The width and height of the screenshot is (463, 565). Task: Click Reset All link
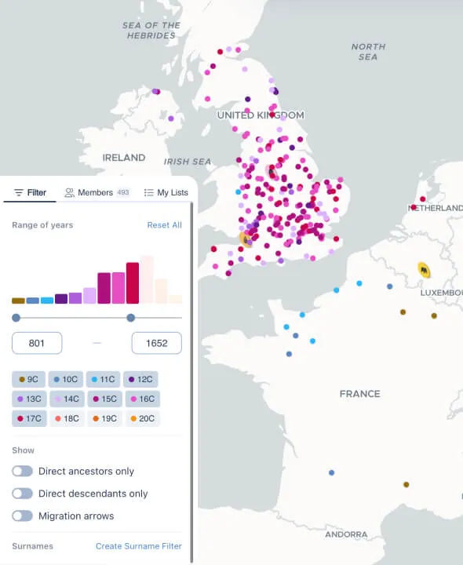click(164, 225)
